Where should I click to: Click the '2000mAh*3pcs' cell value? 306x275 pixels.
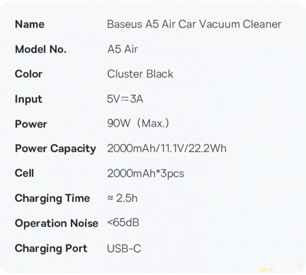pyautogui.click(x=146, y=174)
